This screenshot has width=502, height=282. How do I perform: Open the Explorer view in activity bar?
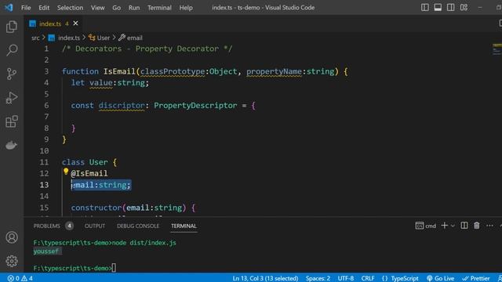coord(12,27)
